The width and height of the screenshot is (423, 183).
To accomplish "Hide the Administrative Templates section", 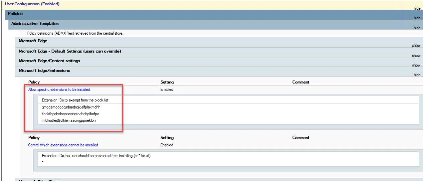I will [417, 28].
